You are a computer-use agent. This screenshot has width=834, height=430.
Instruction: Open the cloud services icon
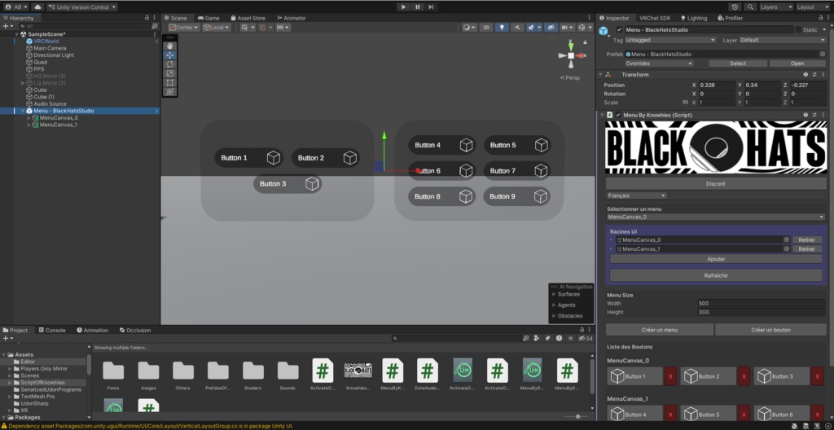tap(37, 7)
